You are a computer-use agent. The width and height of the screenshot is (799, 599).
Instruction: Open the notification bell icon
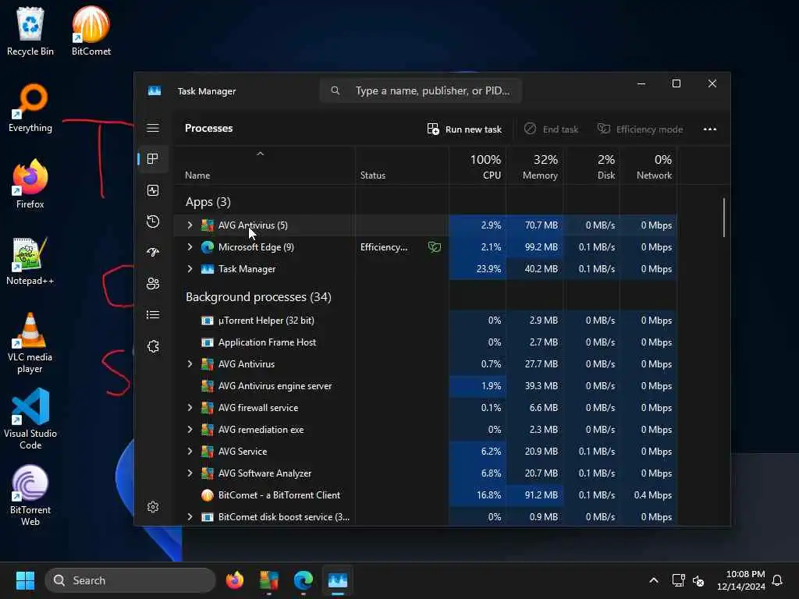[777, 580]
